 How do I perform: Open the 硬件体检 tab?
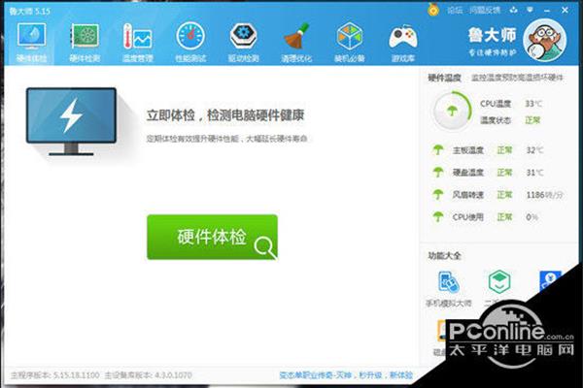[x=32, y=42]
